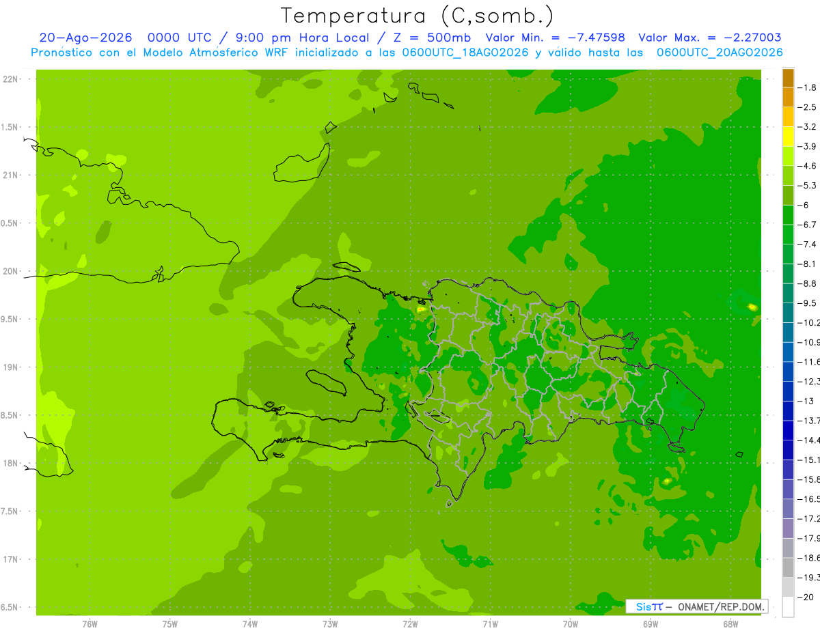
Task: Click the yellow hot spot northeast of Puerto Rico area
Action: pyautogui.click(x=752, y=307)
